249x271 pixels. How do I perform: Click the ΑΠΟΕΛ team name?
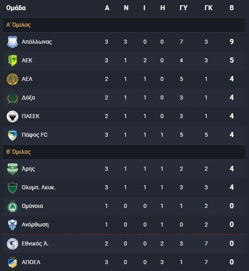pos(31,262)
